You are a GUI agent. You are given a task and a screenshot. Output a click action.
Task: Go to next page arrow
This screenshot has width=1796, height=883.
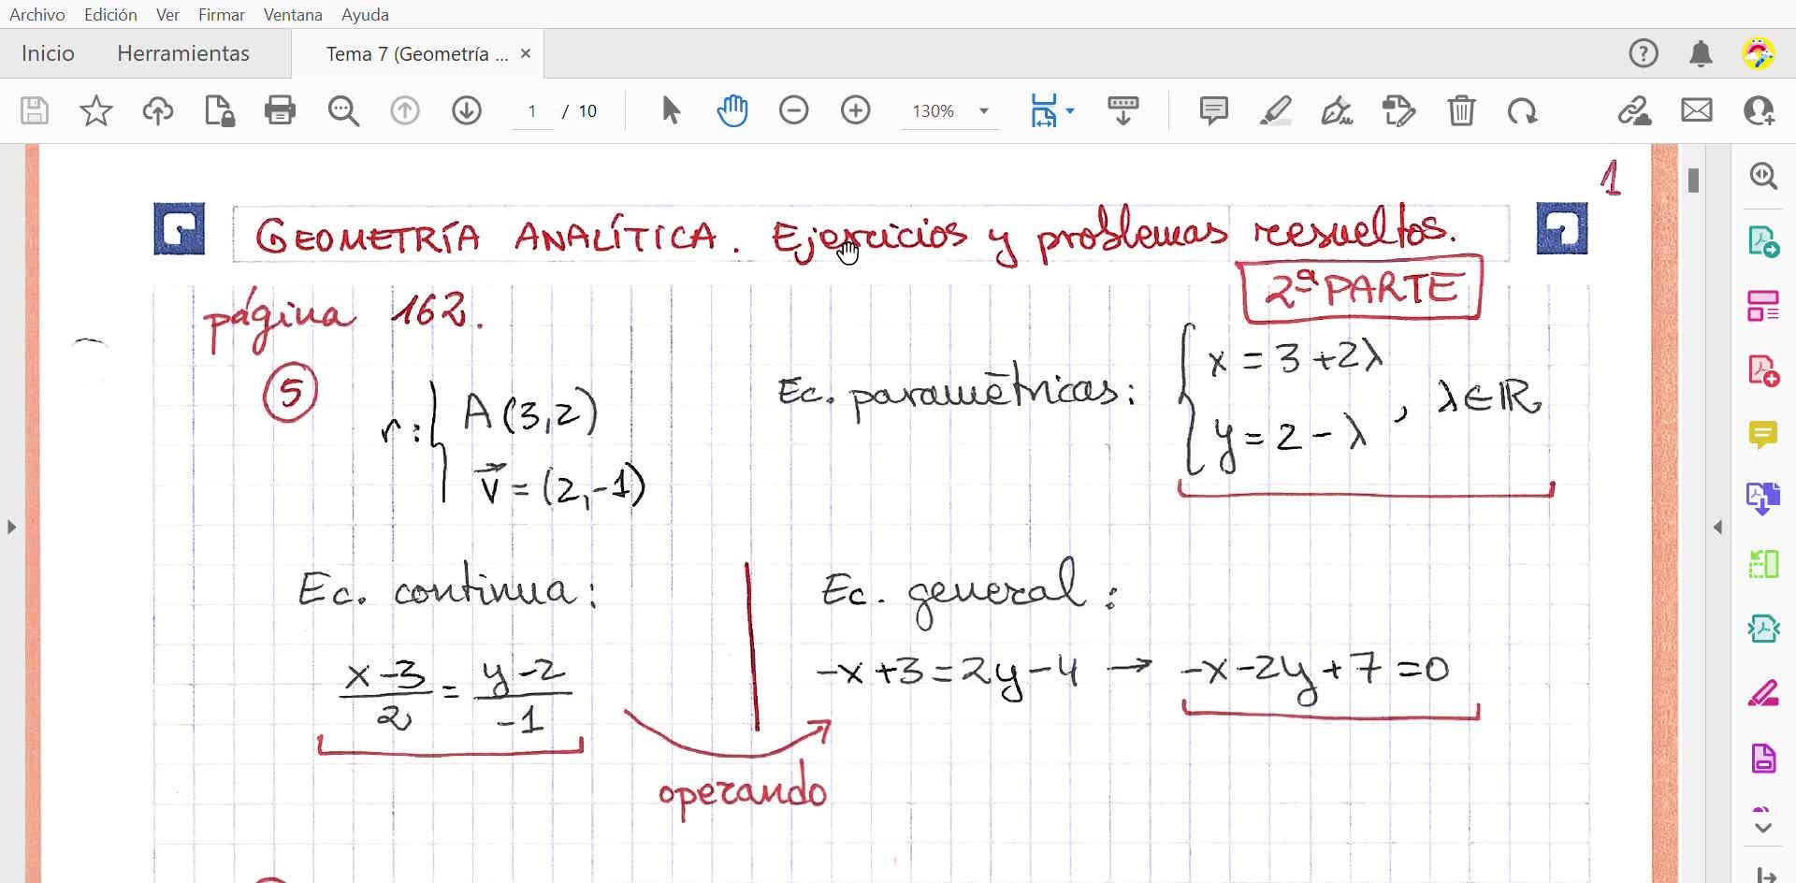467,110
